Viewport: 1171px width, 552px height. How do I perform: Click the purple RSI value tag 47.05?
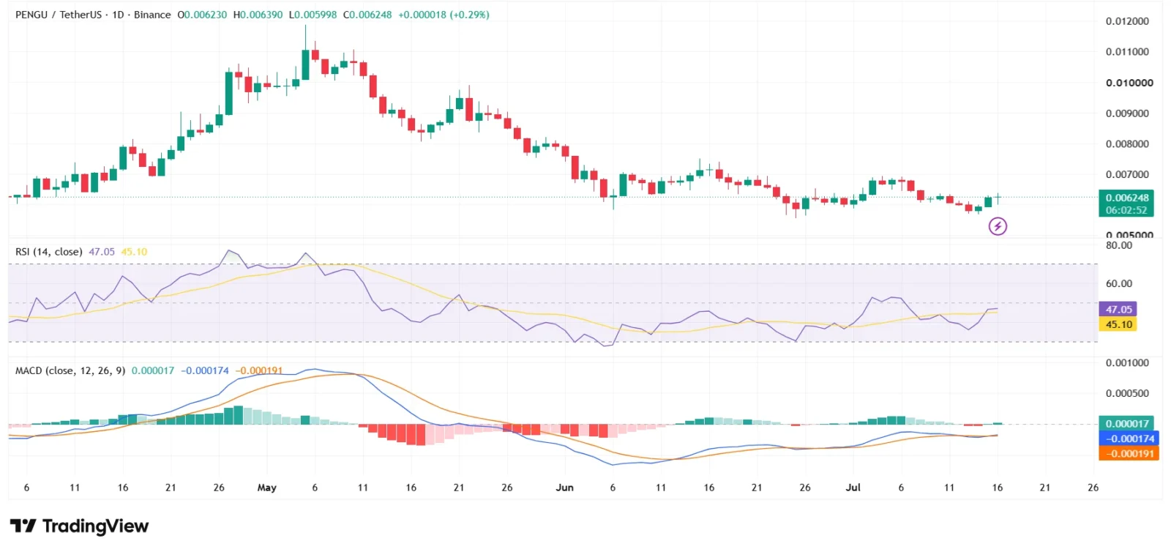click(1118, 310)
